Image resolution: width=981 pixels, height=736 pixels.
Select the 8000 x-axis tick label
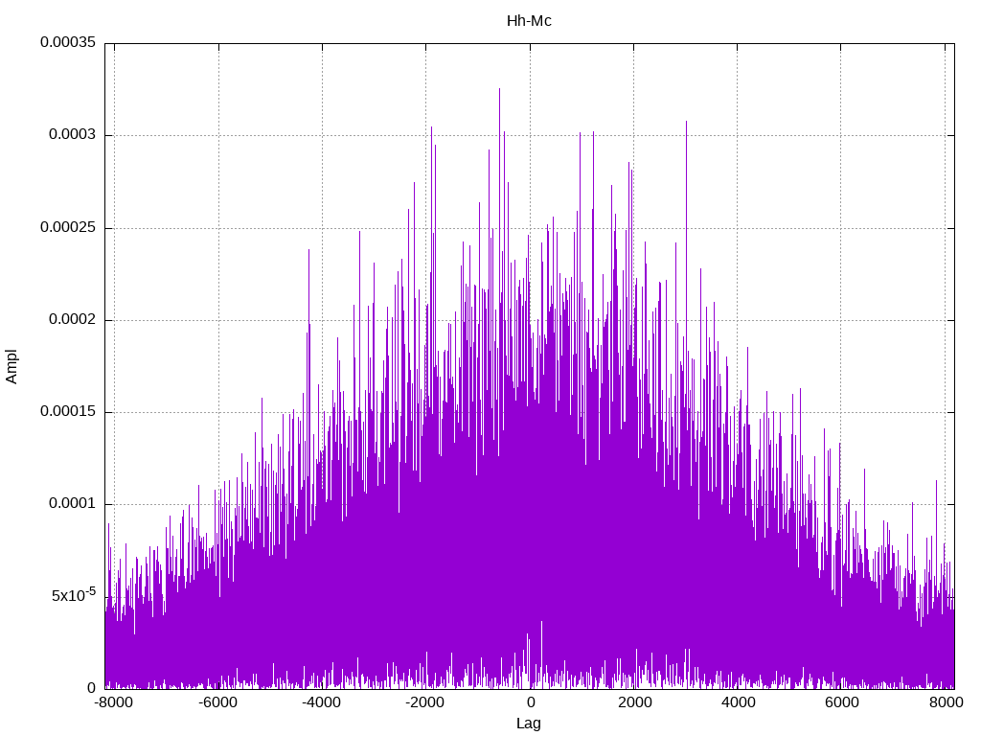click(x=945, y=702)
